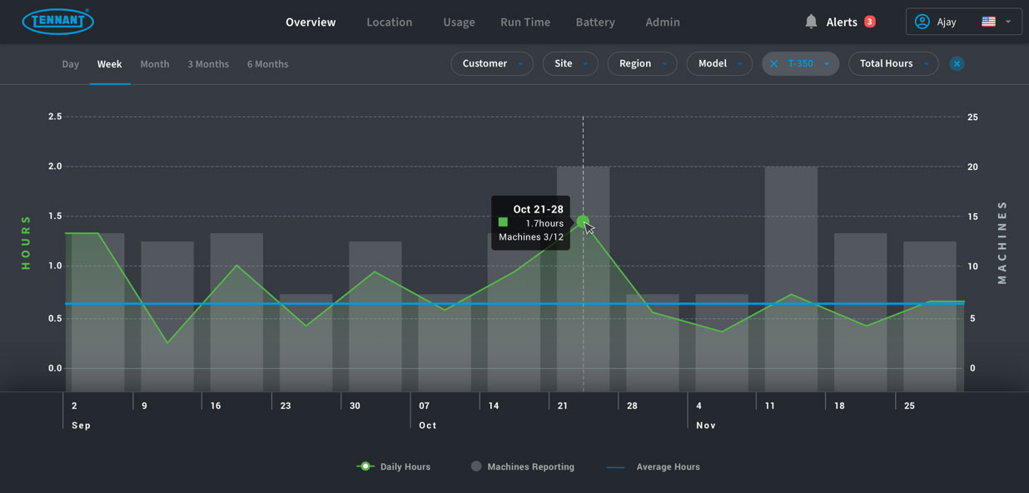
Task: Go to the Overview section
Action: 311,22
